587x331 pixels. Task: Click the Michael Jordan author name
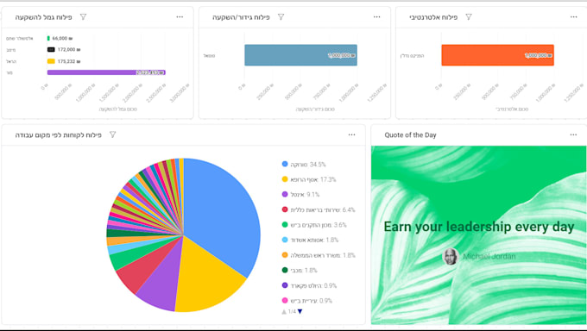click(489, 257)
